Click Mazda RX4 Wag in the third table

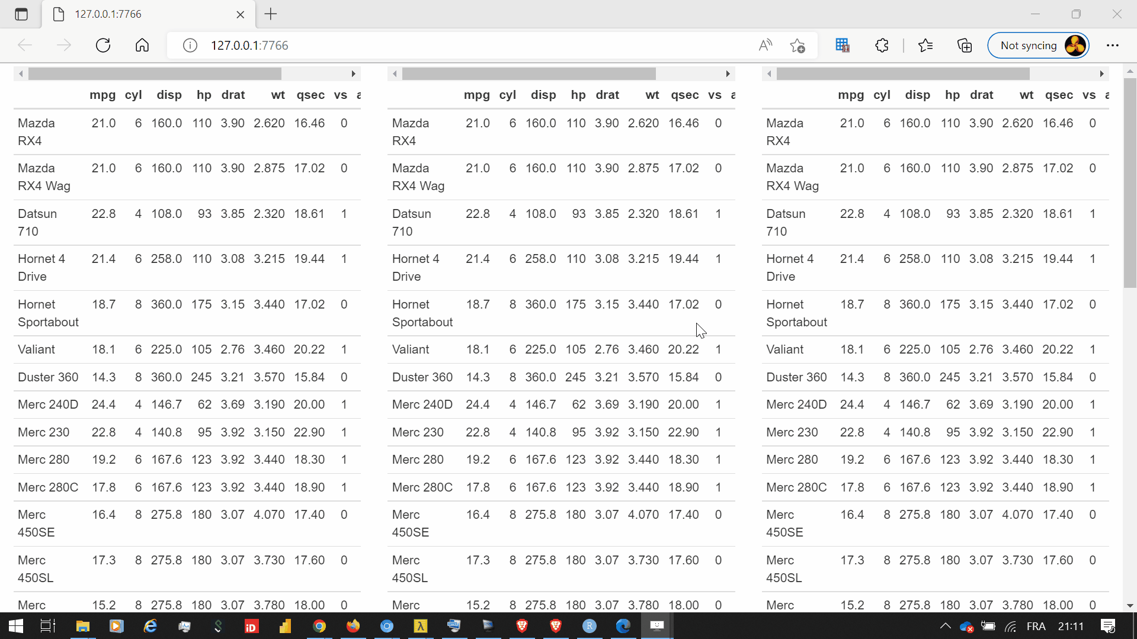pos(792,177)
